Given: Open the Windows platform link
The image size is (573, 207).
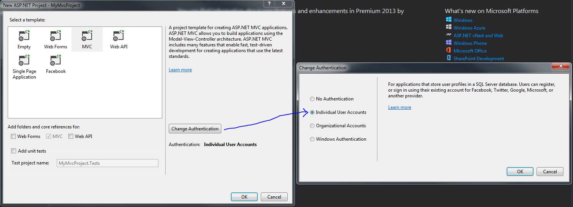Looking at the screenshot, I should tap(463, 20).
